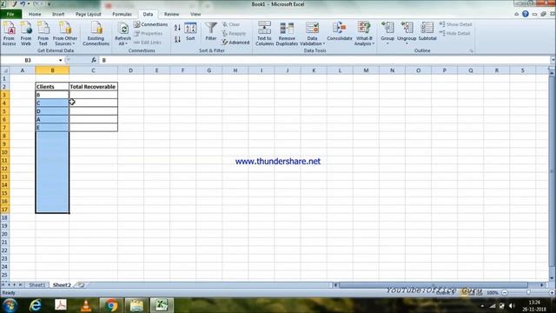
Task: Switch to Home tab
Action: coord(35,14)
